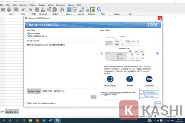Click the Windows taskbar search icon
The width and height of the screenshot is (185, 123).
click(4, 121)
